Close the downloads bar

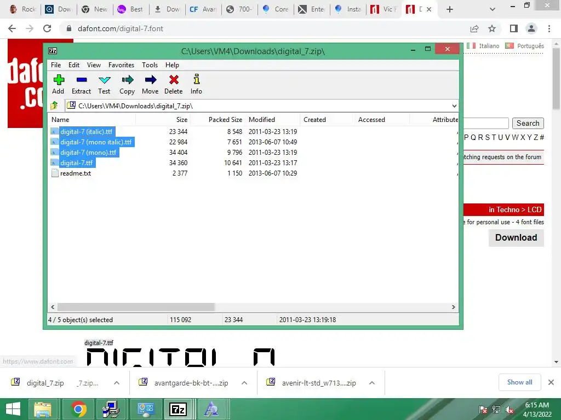pyautogui.click(x=551, y=382)
